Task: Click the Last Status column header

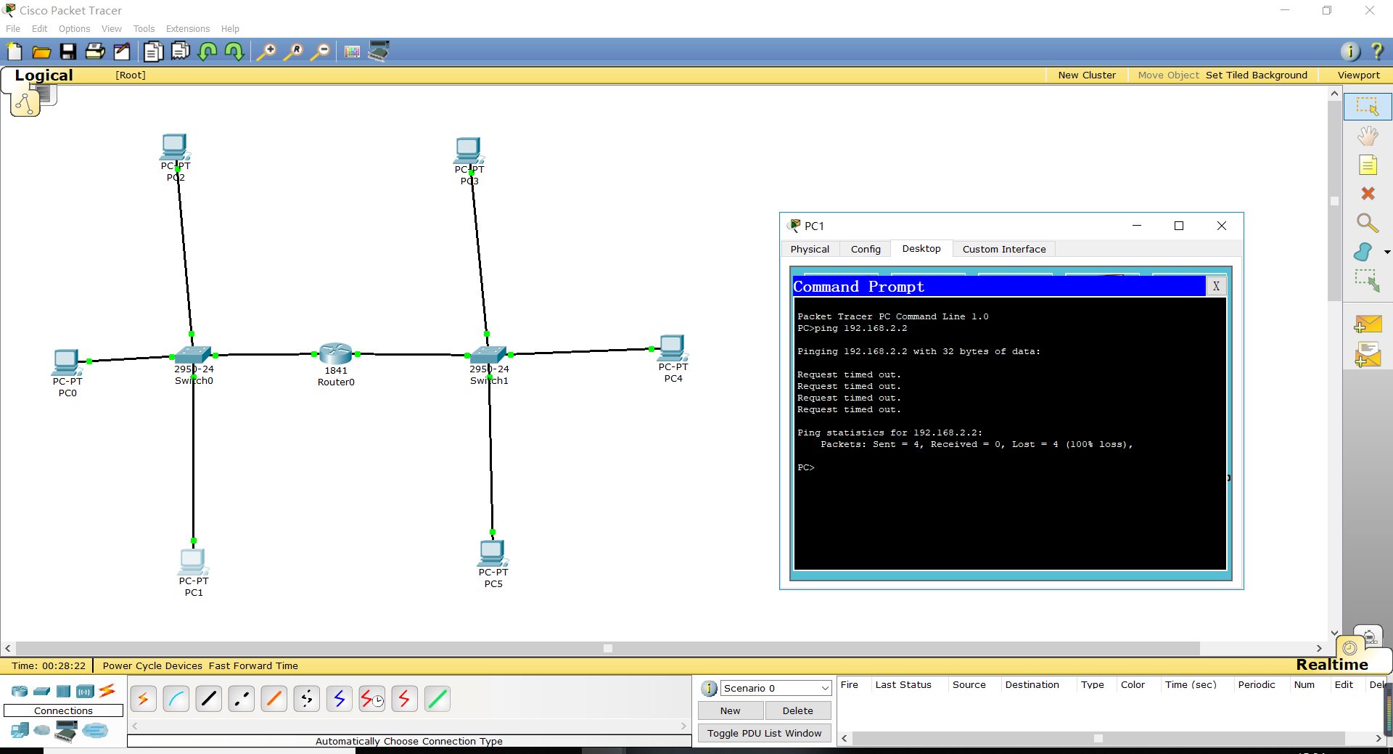Action: [x=903, y=684]
